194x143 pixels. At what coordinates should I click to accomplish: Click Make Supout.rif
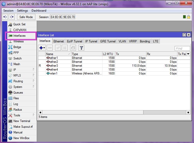pyautogui.click(x=22, y=127)
